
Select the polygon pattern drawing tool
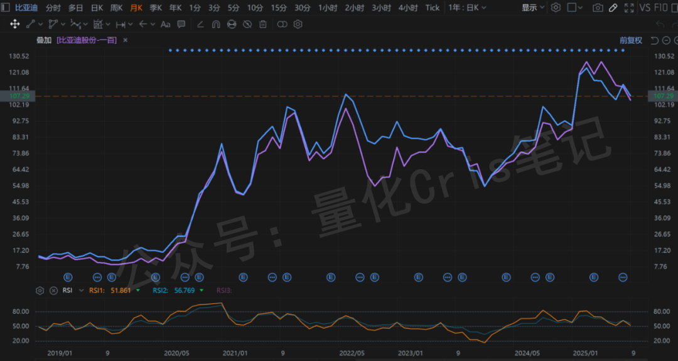53,24
